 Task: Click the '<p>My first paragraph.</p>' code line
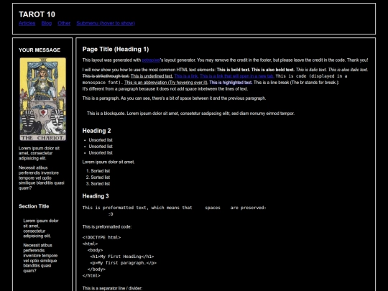click(124, 263)
